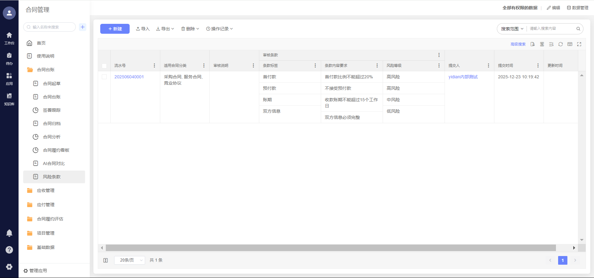Click the horizontal scrollbar under the table
Screen dimensions: 594x278
[330, 248]
